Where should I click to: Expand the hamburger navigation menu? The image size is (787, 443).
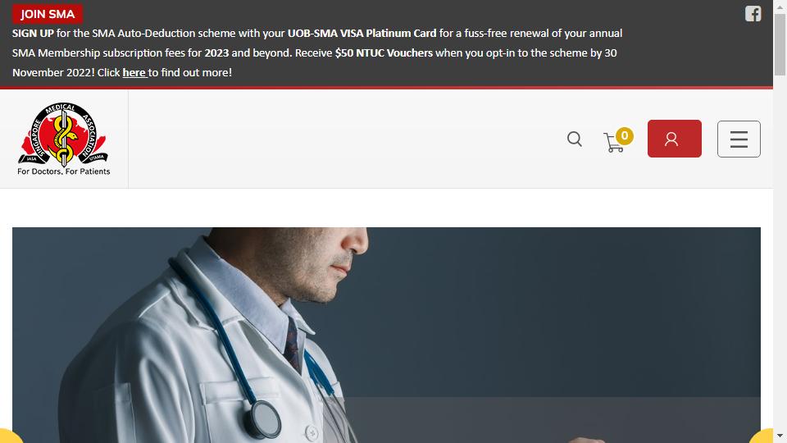tap(739, 139)
